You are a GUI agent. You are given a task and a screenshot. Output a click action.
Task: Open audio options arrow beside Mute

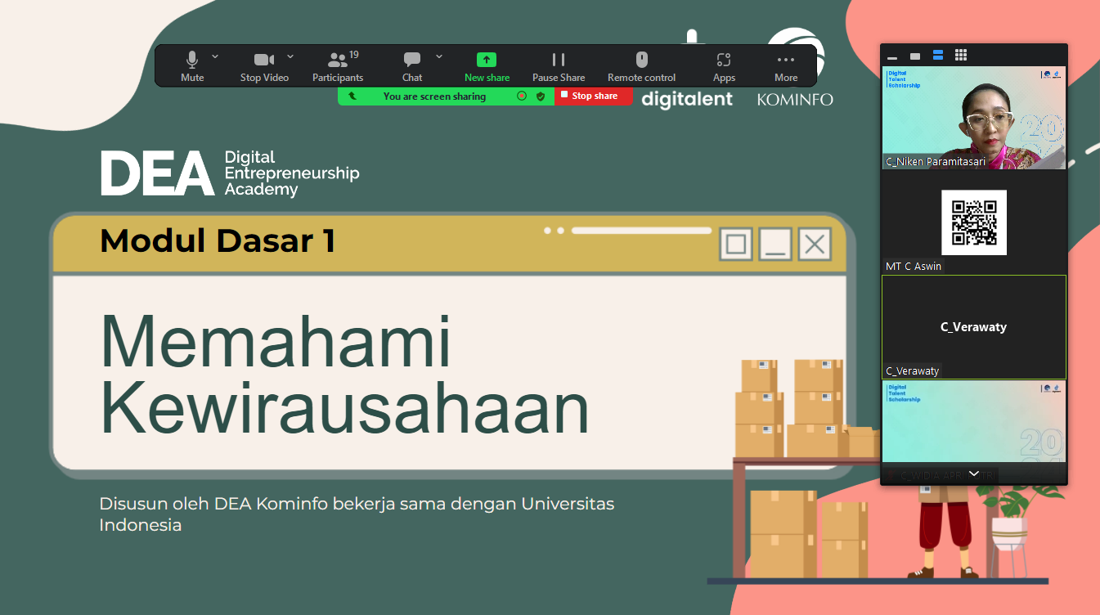coord(215,56)
